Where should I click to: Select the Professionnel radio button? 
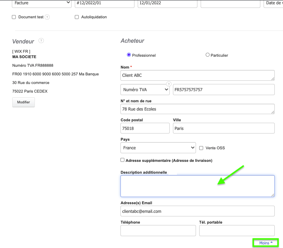pyautogui.click(x=129, y=55)
